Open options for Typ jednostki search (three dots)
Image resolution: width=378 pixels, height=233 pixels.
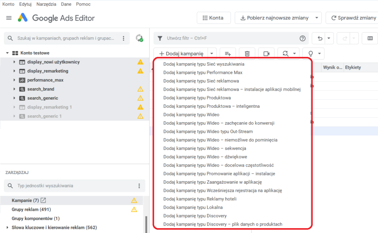click(139, 186)
